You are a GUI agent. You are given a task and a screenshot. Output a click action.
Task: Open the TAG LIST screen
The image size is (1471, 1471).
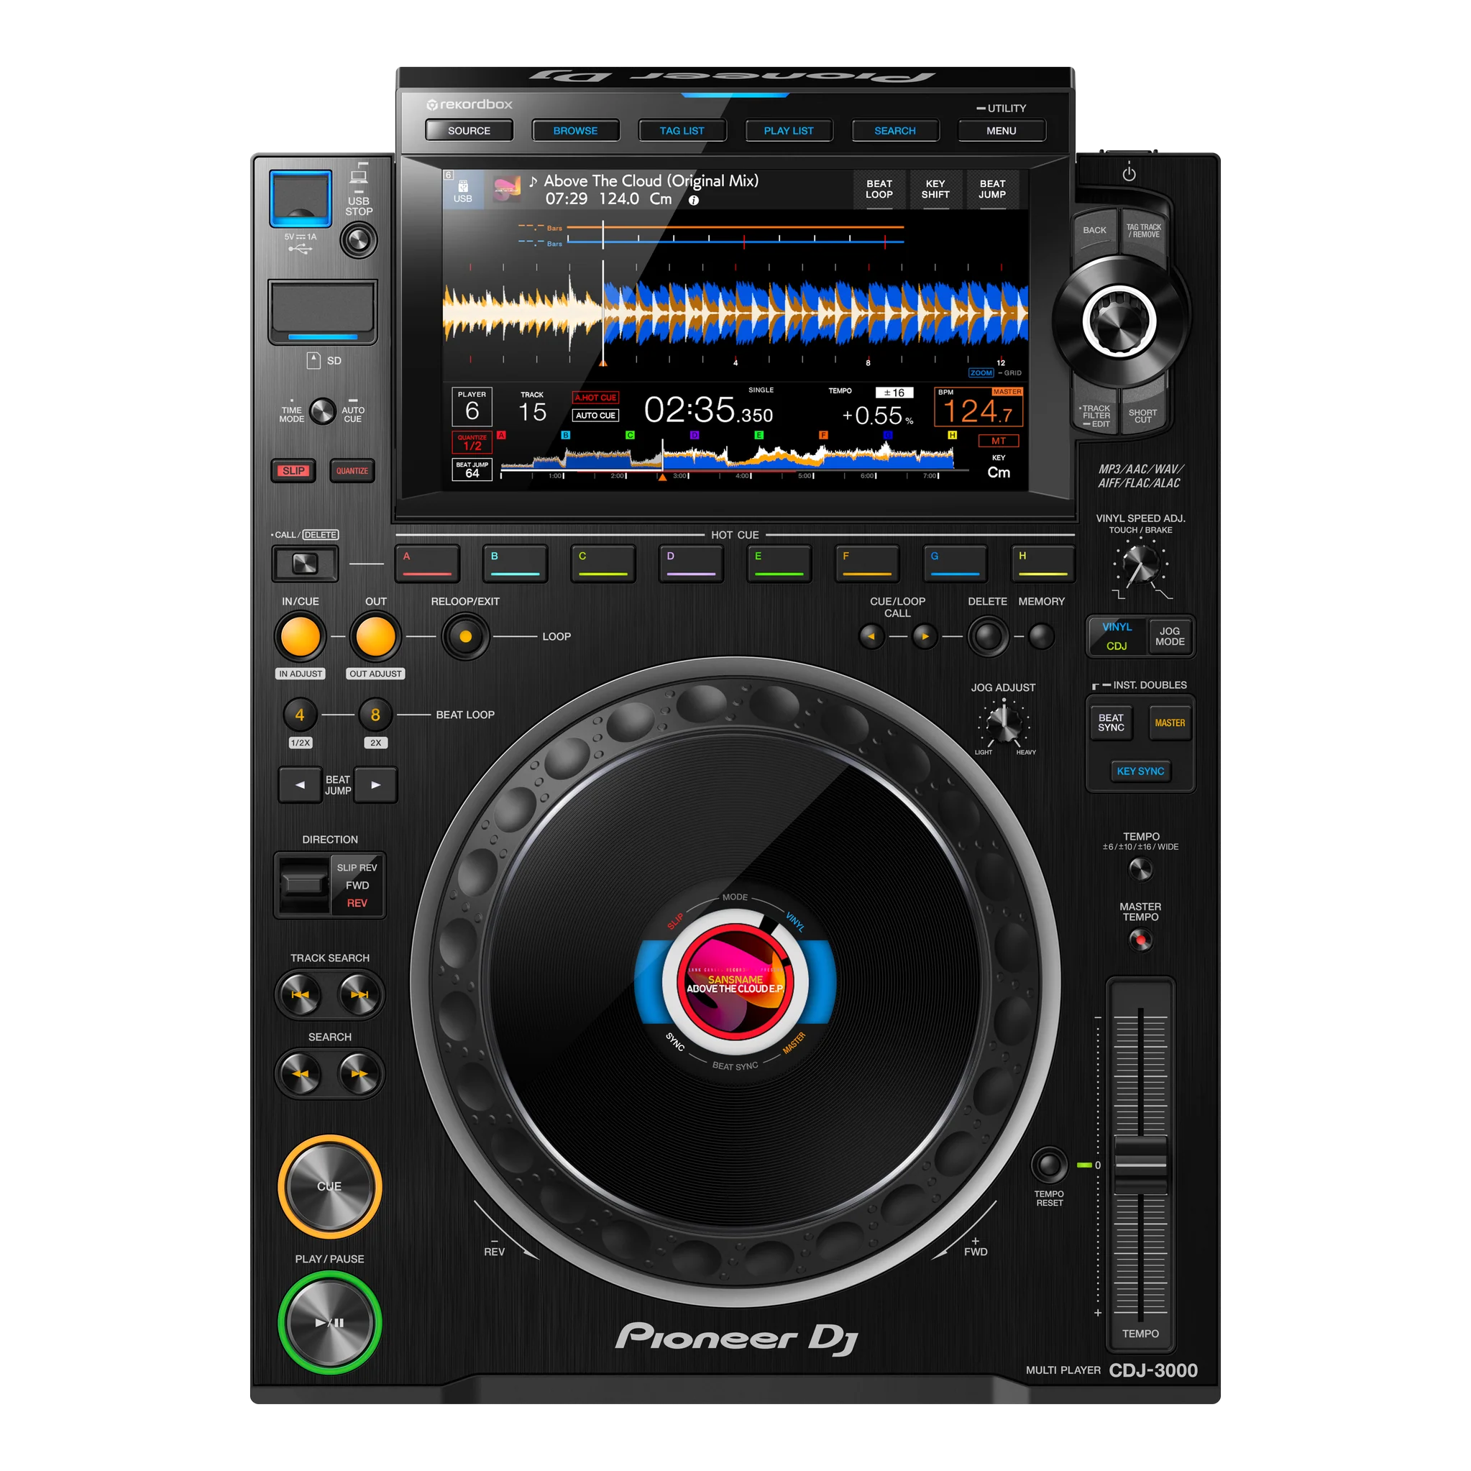[x=682, y=131]
